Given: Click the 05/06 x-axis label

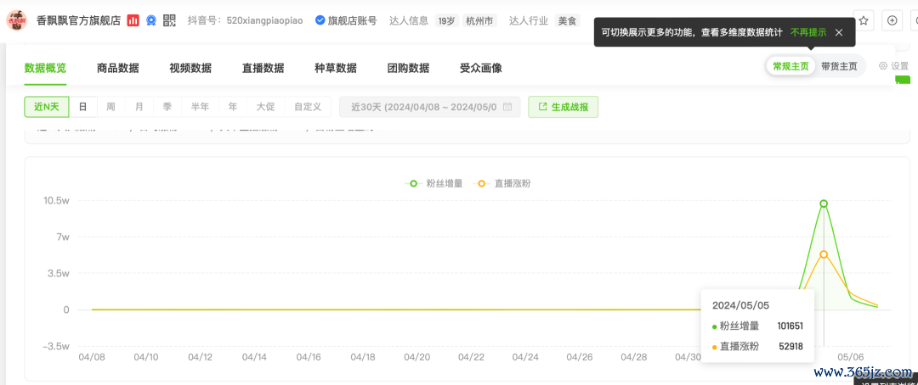Looking at the screenshot, I should [x=851, y=356].
